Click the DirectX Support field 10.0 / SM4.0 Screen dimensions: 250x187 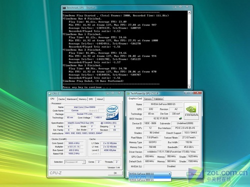click(x=190, y=133)
